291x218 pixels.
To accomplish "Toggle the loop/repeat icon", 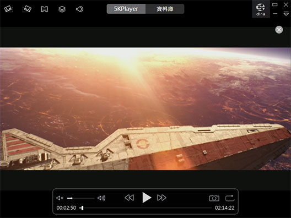I will coord(230,198).
